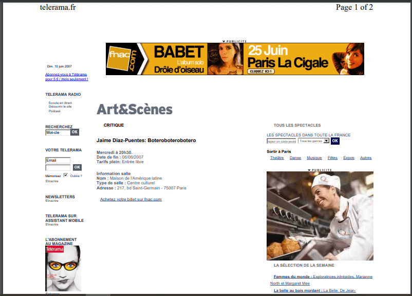
Task: Open the 'Tous les genres' dropdown
Action: pos(313,141)
